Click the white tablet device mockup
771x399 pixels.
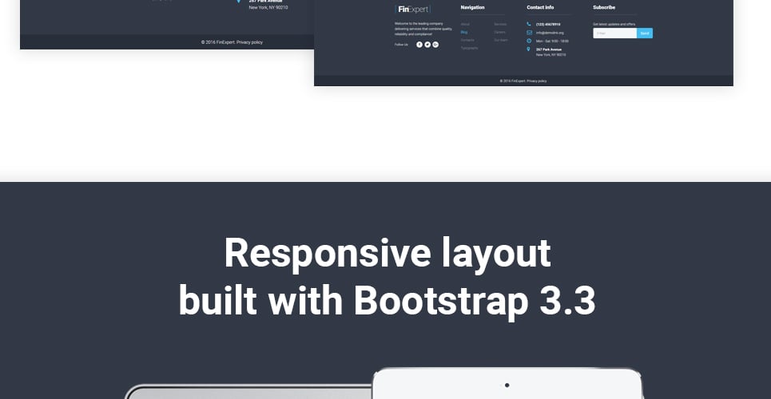coord(507,384)
